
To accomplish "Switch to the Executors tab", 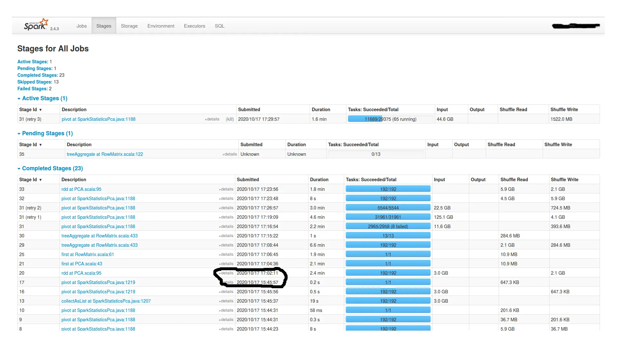I will (x=194, y=26).
